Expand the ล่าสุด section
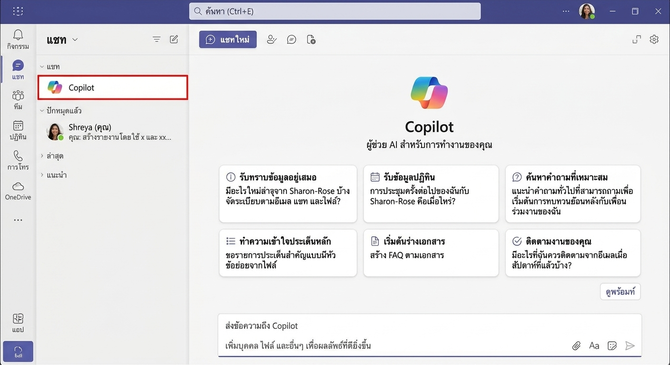Viewport: 670px width, 365px height. coord(42,156)
